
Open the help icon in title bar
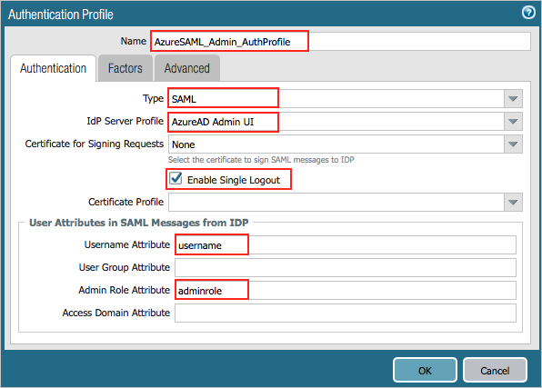pos(528,13)
